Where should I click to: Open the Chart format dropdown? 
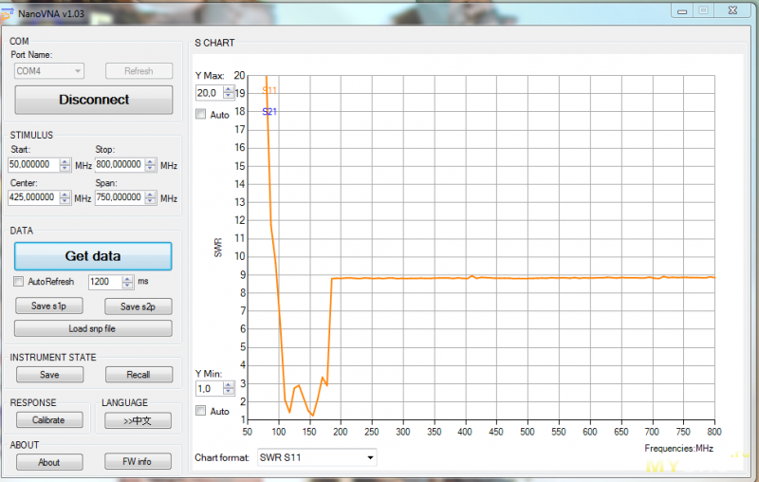[316, 458]
